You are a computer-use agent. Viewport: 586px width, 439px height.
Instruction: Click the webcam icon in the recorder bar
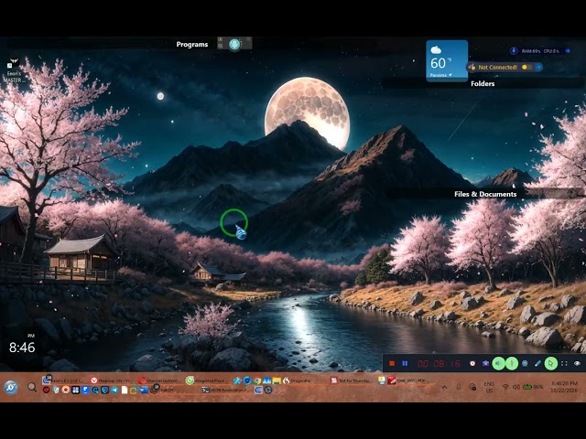pyautogui.click(x=525, y=363)
